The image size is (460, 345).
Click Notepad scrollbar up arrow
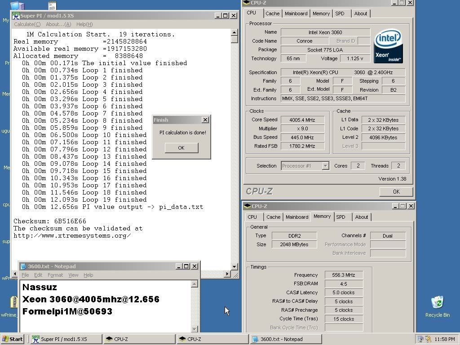(x=194, y=284)
